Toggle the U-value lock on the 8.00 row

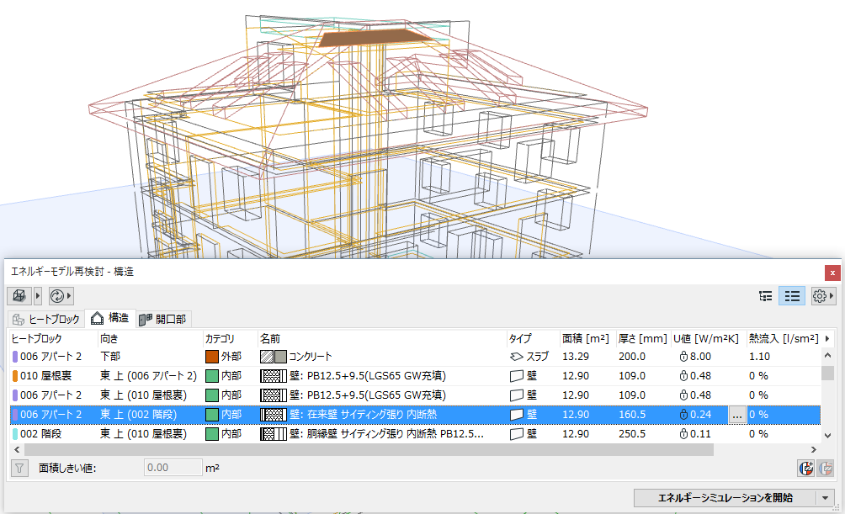(x=683, y=357)
